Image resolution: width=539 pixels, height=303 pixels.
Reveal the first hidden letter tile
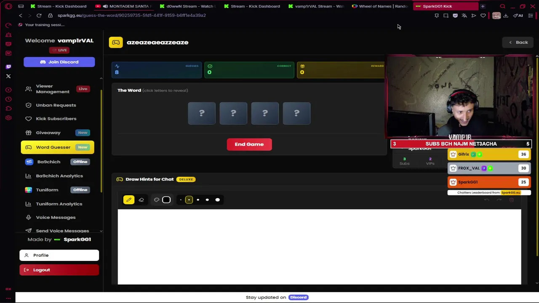(x=202, y=113)
